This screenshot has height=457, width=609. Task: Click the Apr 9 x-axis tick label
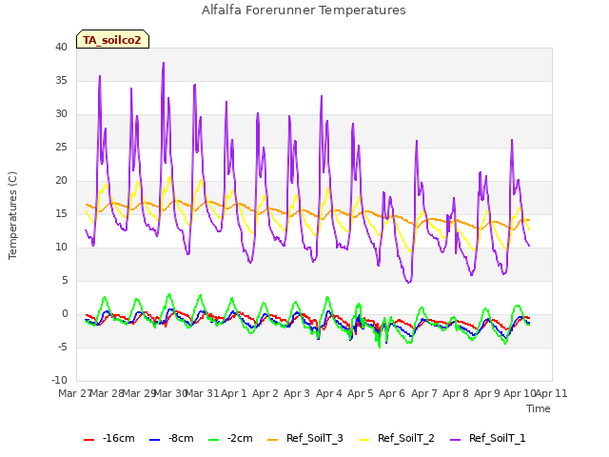coord(487,393)
